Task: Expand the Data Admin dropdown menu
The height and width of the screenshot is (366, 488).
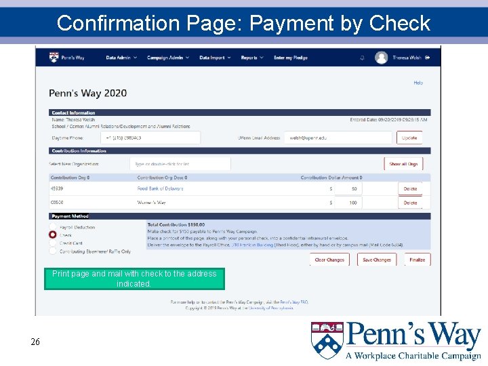Action: (121, 58)
